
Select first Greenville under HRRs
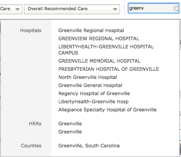(x=70, y=124)
